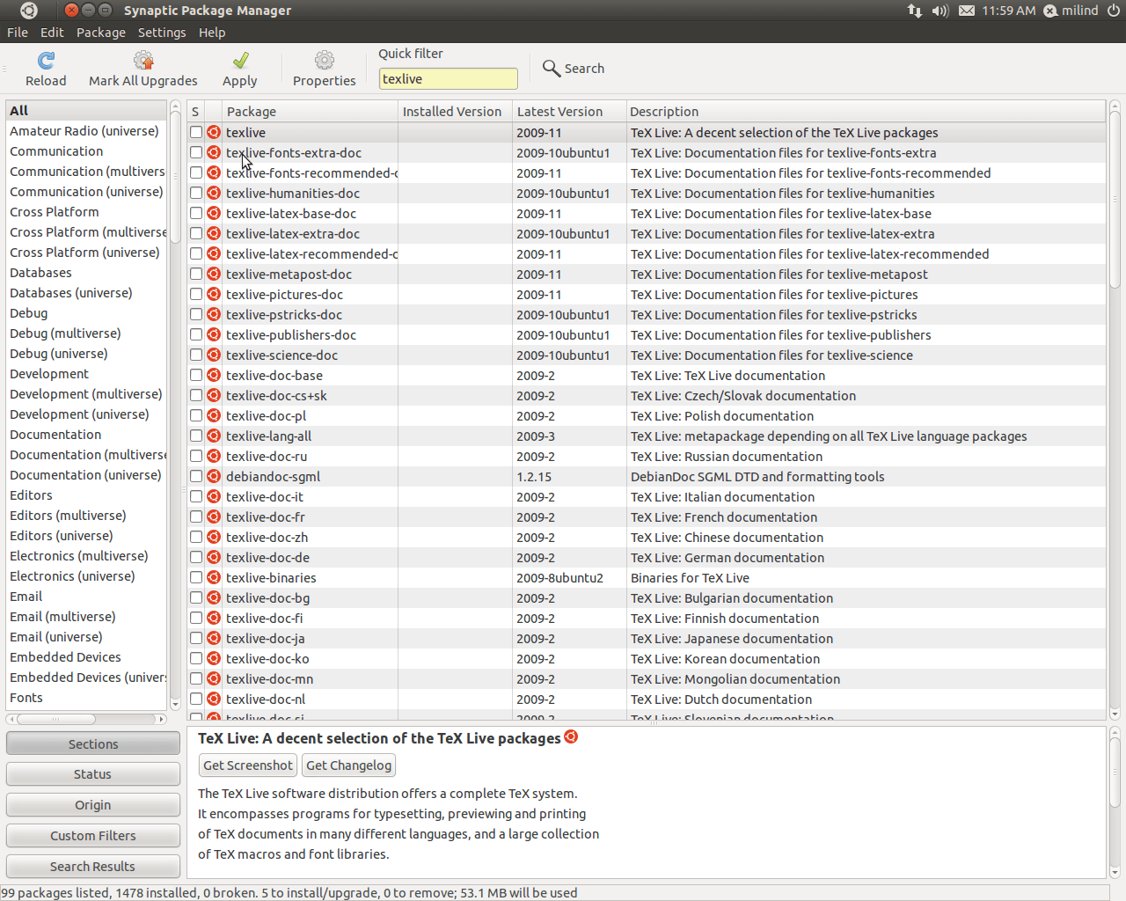
Task: Click the Get Changelog button
Action: [348, 765]
